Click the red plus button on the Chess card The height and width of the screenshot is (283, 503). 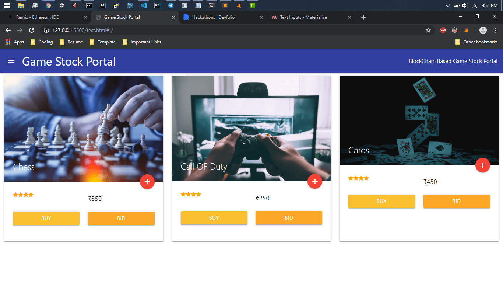[147, 181]
